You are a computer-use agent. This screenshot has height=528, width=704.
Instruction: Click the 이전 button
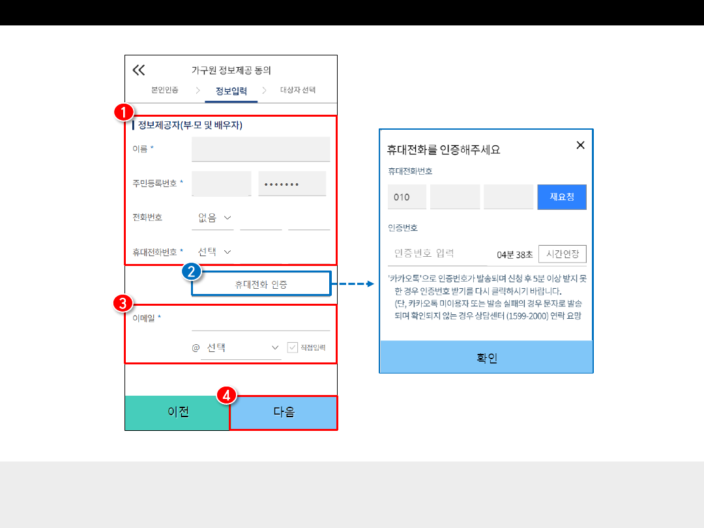(x=178, y=412)
